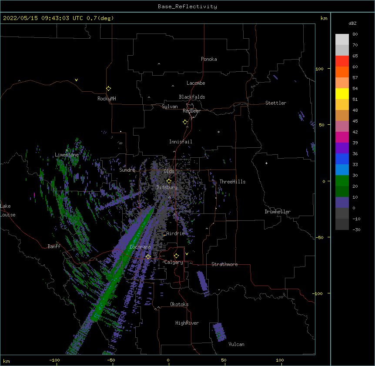
Task: Click the Sylvan label on the map
Action: click(x=170, y=106)
